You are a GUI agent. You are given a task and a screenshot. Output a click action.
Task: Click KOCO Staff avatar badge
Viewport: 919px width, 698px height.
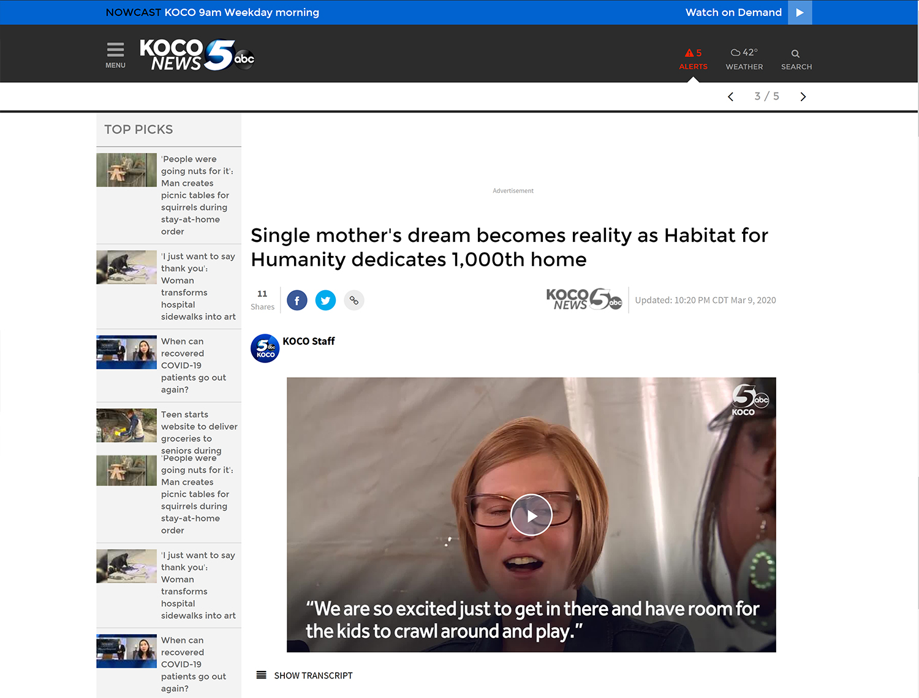coord(265,348)
